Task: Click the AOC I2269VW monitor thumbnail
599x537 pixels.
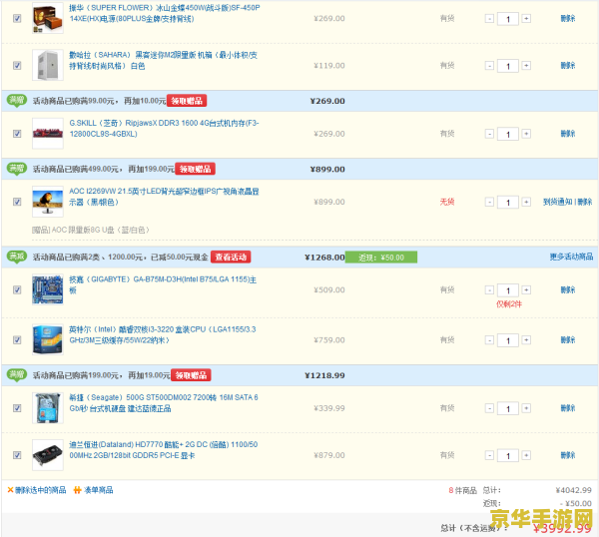Action: (x=47, y=202)
